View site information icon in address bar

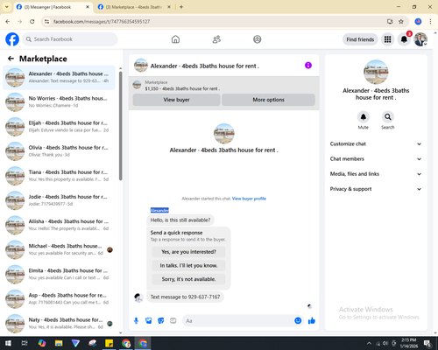46,22
